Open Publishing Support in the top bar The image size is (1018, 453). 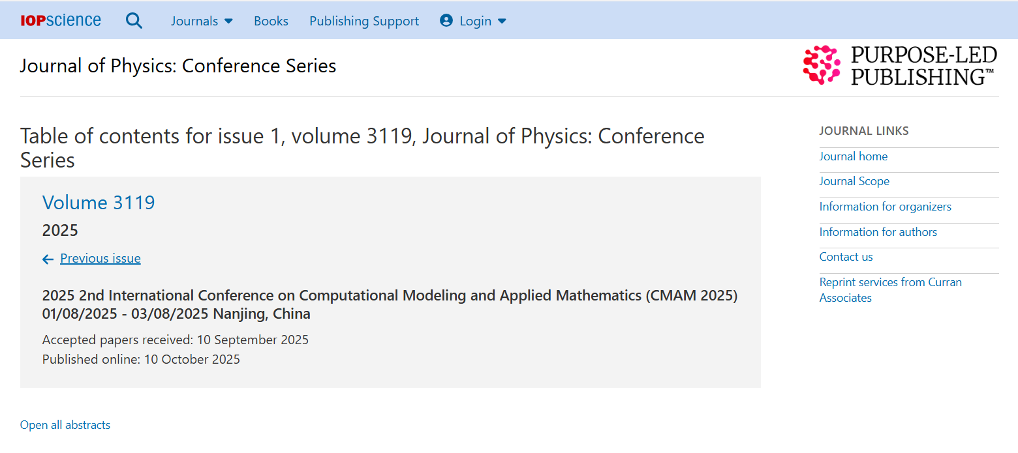tap(364, 21)
